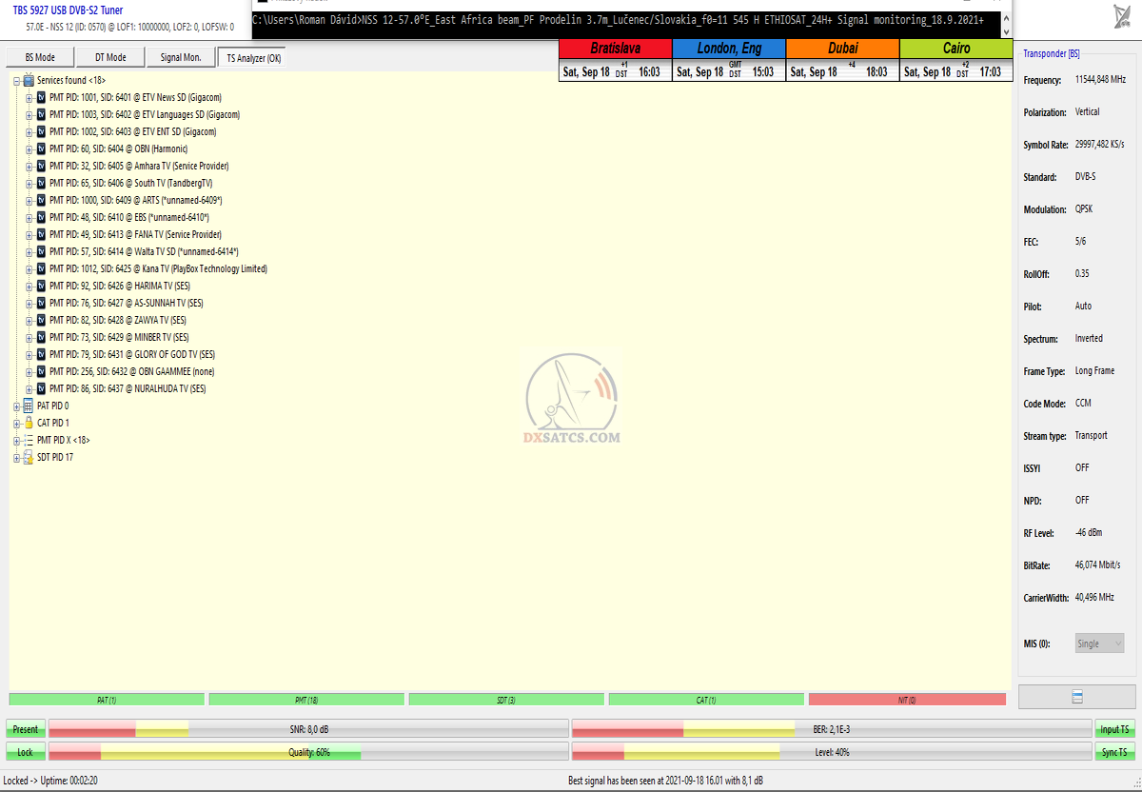Expand the PAT PID 0 node
Image resolution: width=1142 pixels, height=792 pixels.
tap(16, 406)
